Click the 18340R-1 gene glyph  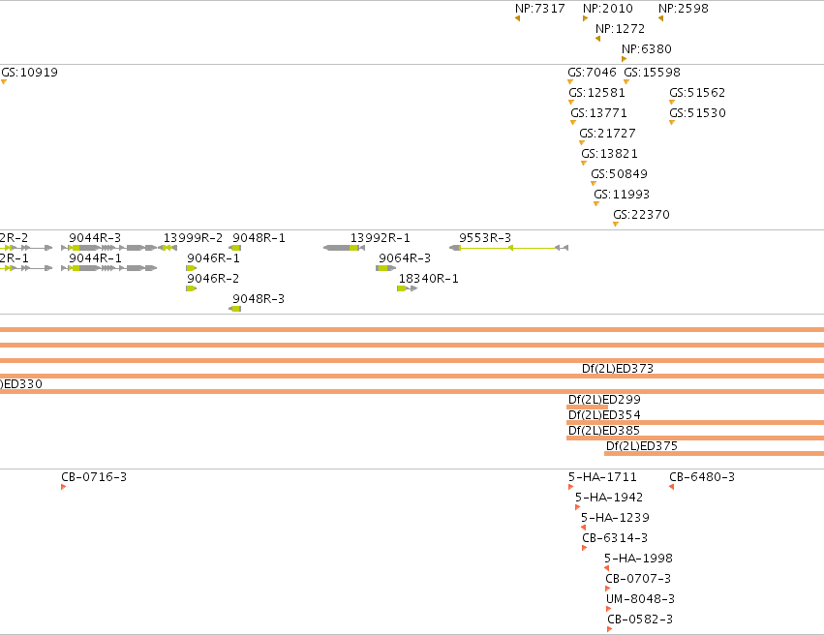(x=408, y=288)
